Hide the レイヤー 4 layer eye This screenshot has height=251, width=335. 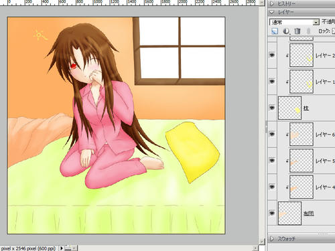272,187
